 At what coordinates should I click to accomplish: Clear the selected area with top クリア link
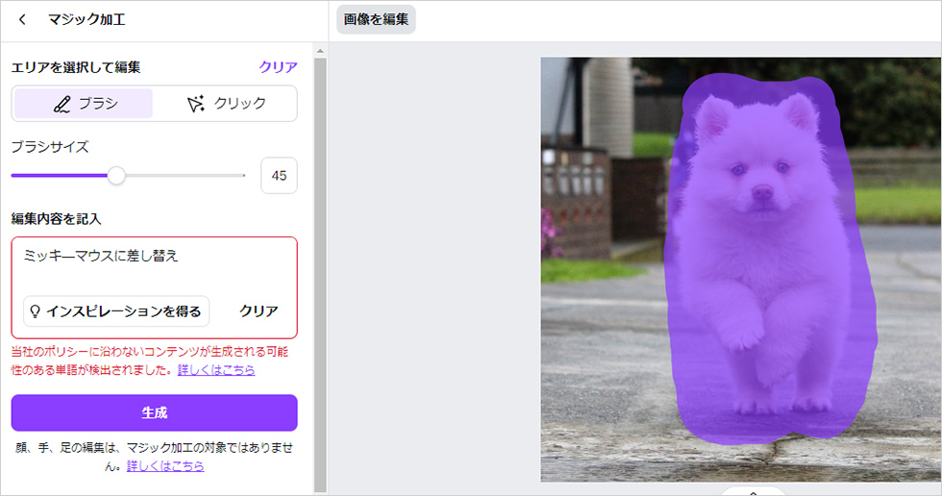(278, 67)
